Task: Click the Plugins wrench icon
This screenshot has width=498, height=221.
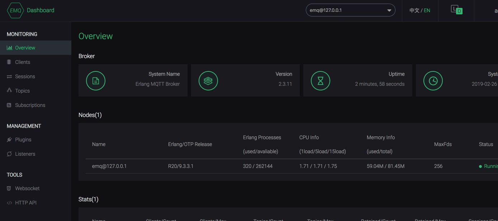Action: point(10,139)
